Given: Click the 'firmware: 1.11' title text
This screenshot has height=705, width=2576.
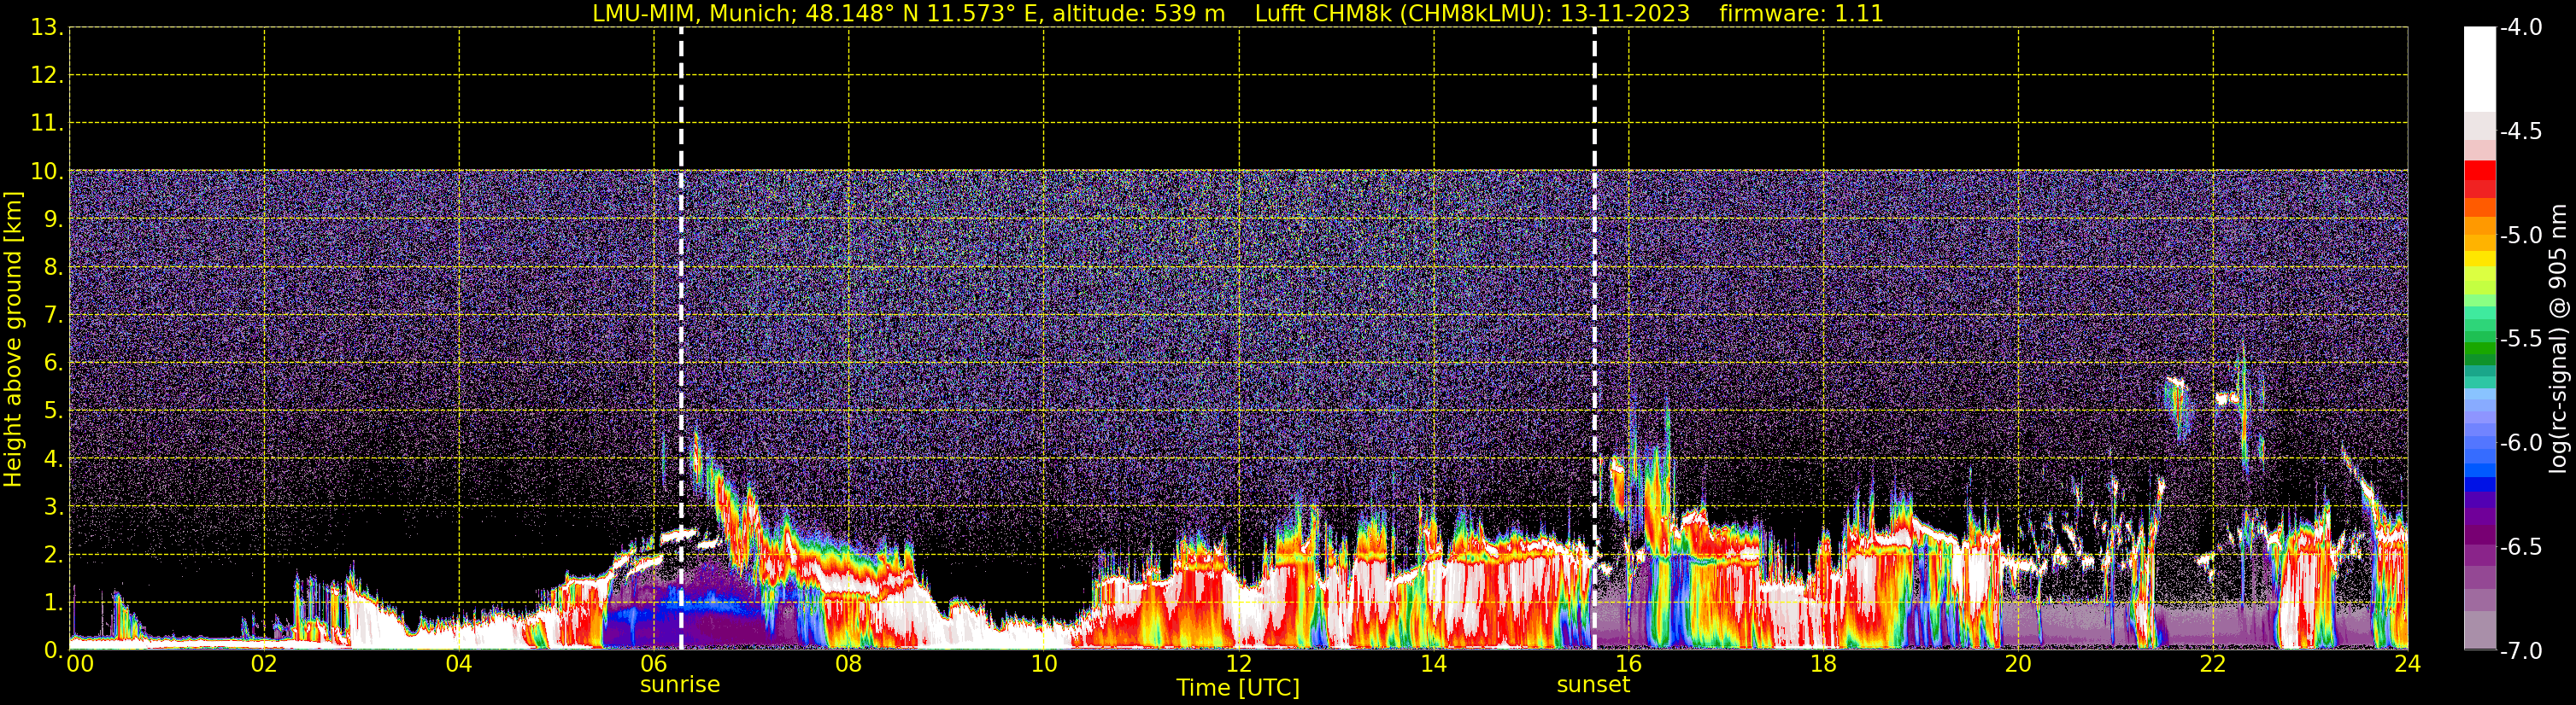Looking at the screenshot, I should 1802,14.
